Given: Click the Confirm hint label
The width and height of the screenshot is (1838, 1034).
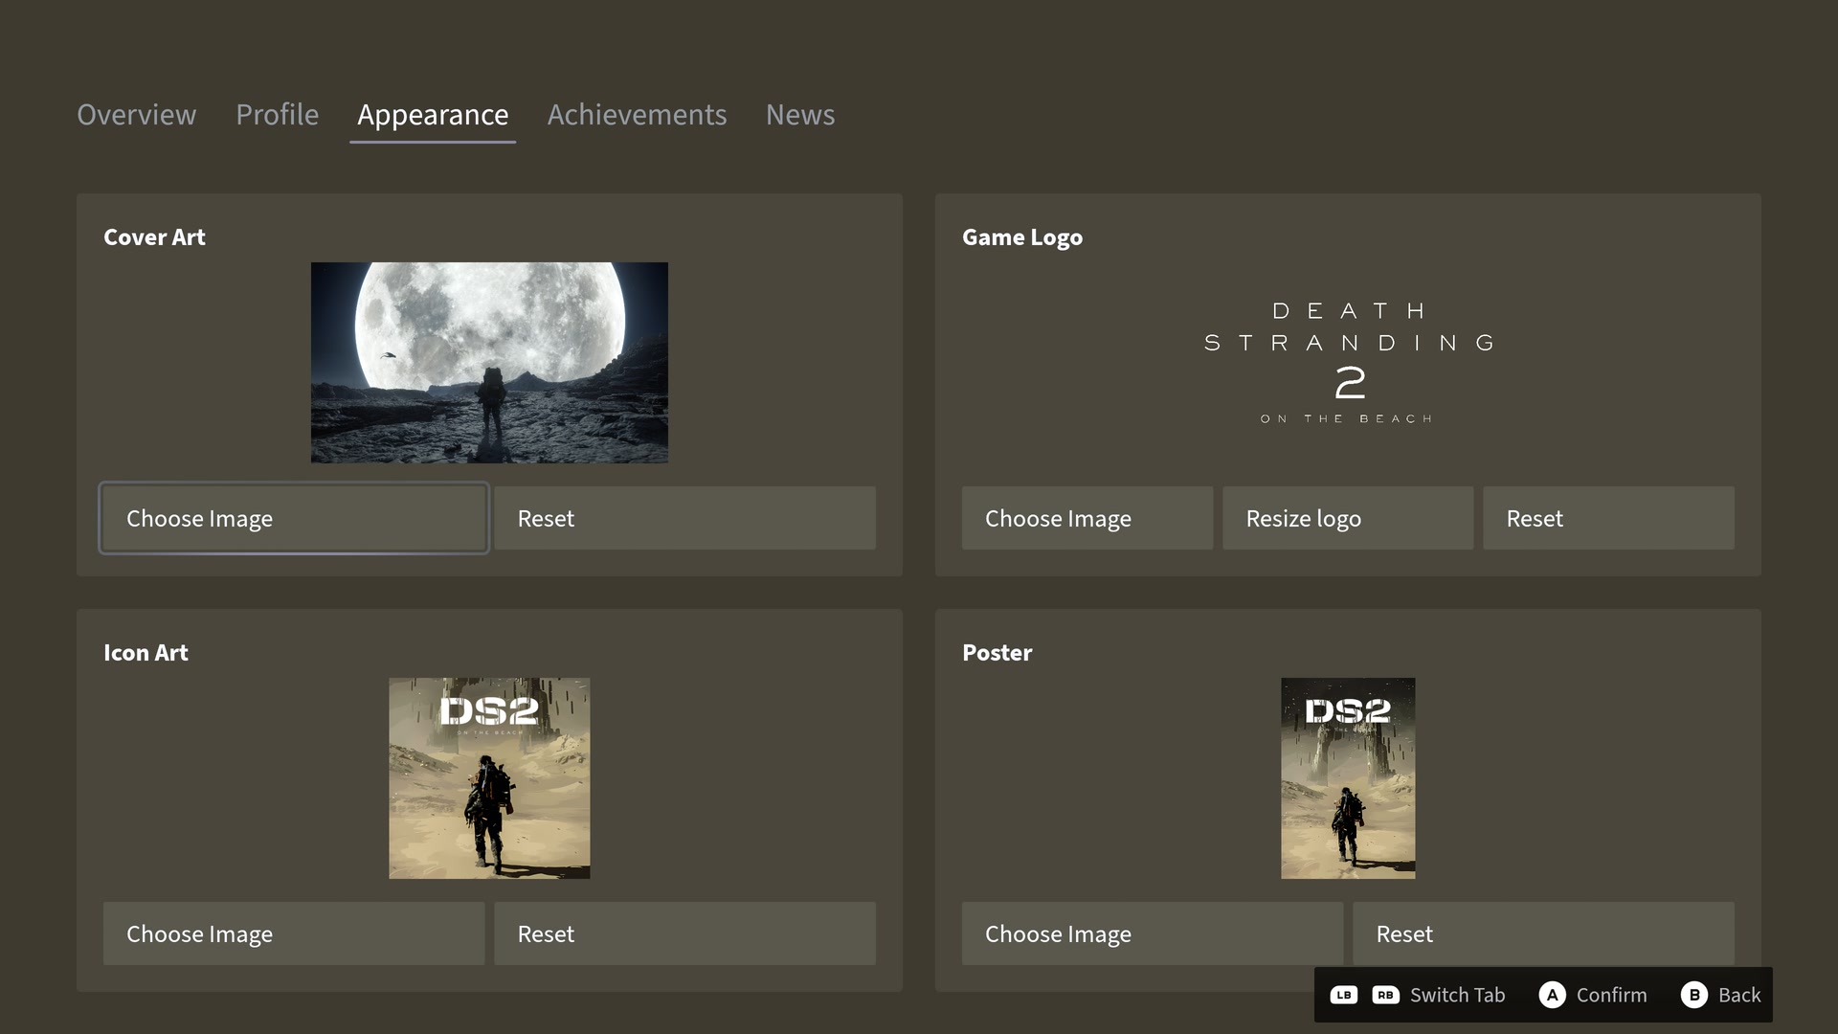Looking at the screenshot, I should point(1611,995).
